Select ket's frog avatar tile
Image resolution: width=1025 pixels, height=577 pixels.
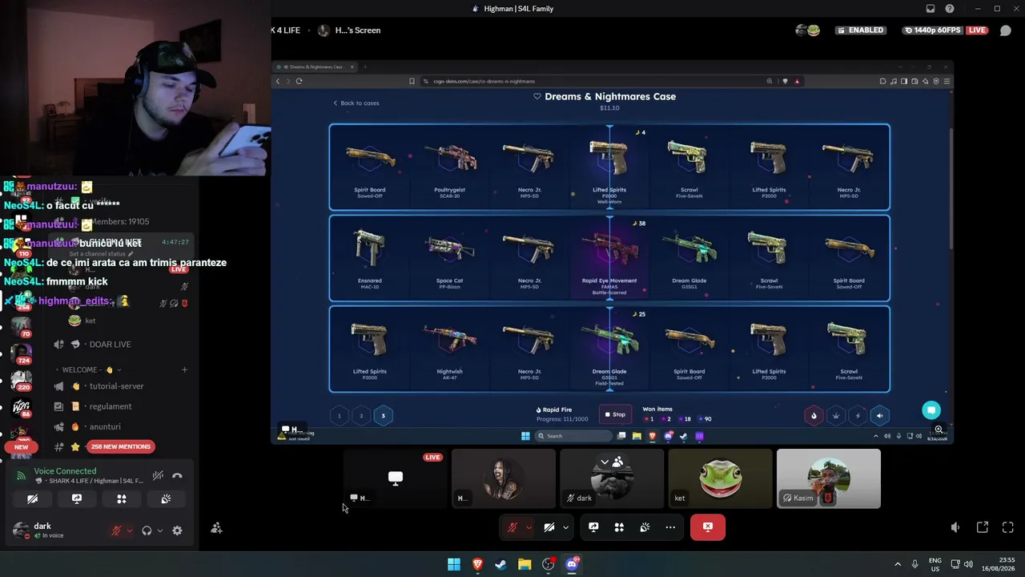[720, 478]
